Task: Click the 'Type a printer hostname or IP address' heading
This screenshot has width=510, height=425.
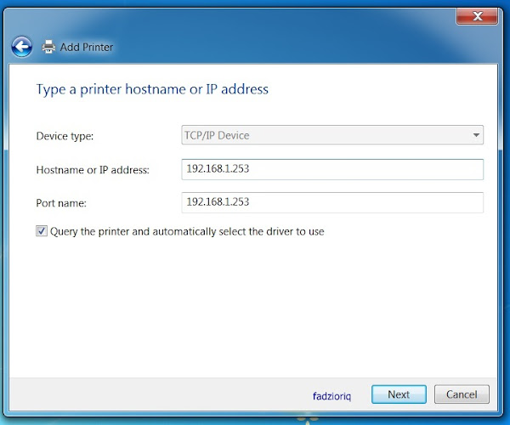Action: 152,89
